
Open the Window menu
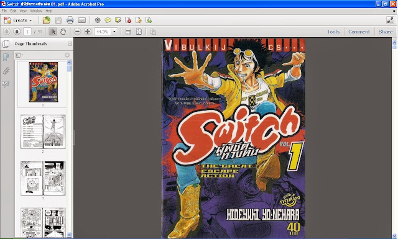tap(36, 11)
